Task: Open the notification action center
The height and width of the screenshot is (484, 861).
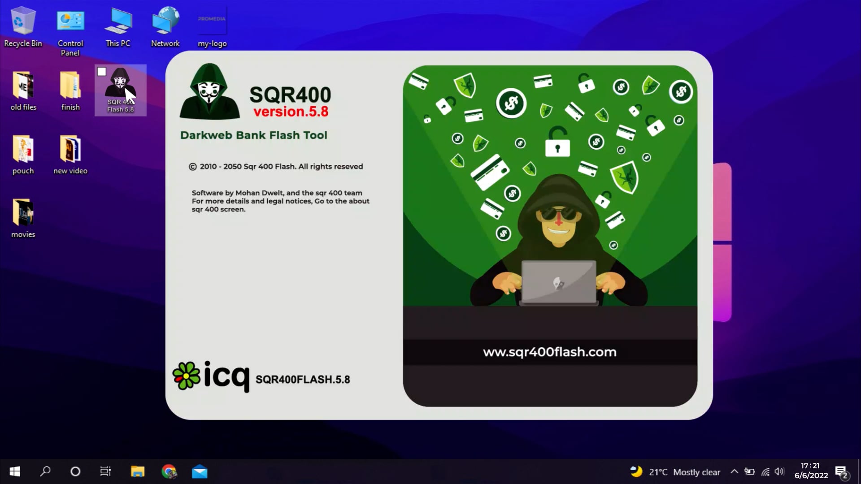Action: 841,472
